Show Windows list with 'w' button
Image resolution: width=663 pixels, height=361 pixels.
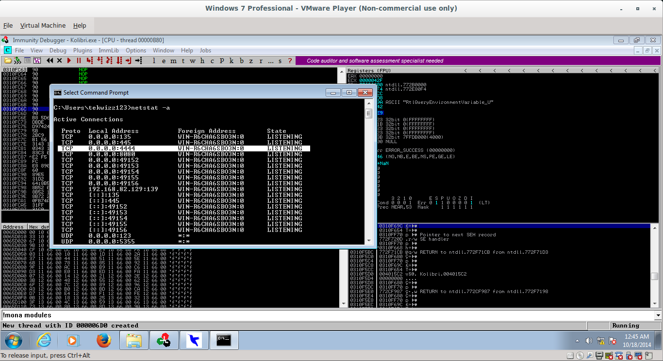click(x=193, y=61)
